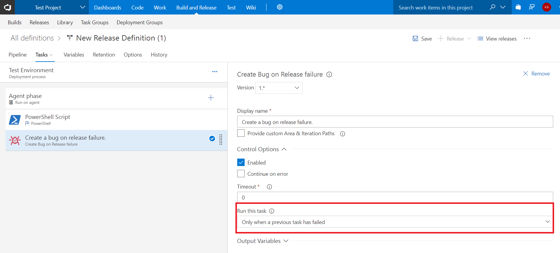The height and width of the screenshot is (253, 560).
Task: Open the Library page
Action: click(x=65, y=22)
